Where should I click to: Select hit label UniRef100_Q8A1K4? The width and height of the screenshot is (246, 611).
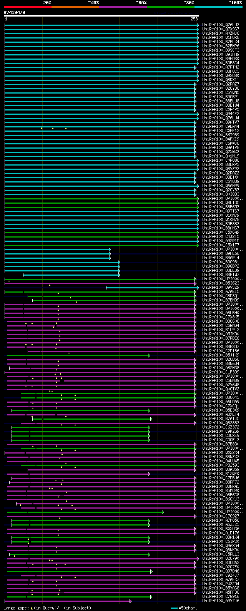221,537
